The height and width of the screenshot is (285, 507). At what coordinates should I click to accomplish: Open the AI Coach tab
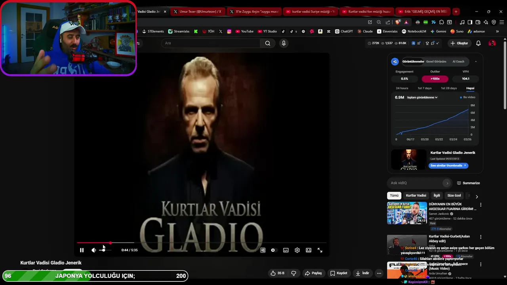click(458, 61)
